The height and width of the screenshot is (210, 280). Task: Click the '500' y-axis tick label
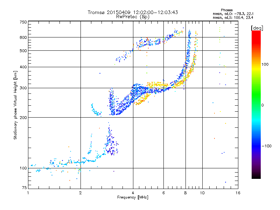(23, 51)
